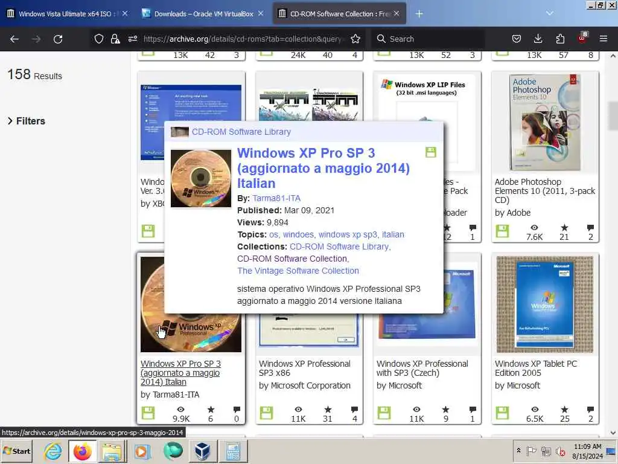The width and height of the screenshot is (618, 464).
Task: Click the volume muted tray icon
Action: point(560,451)
